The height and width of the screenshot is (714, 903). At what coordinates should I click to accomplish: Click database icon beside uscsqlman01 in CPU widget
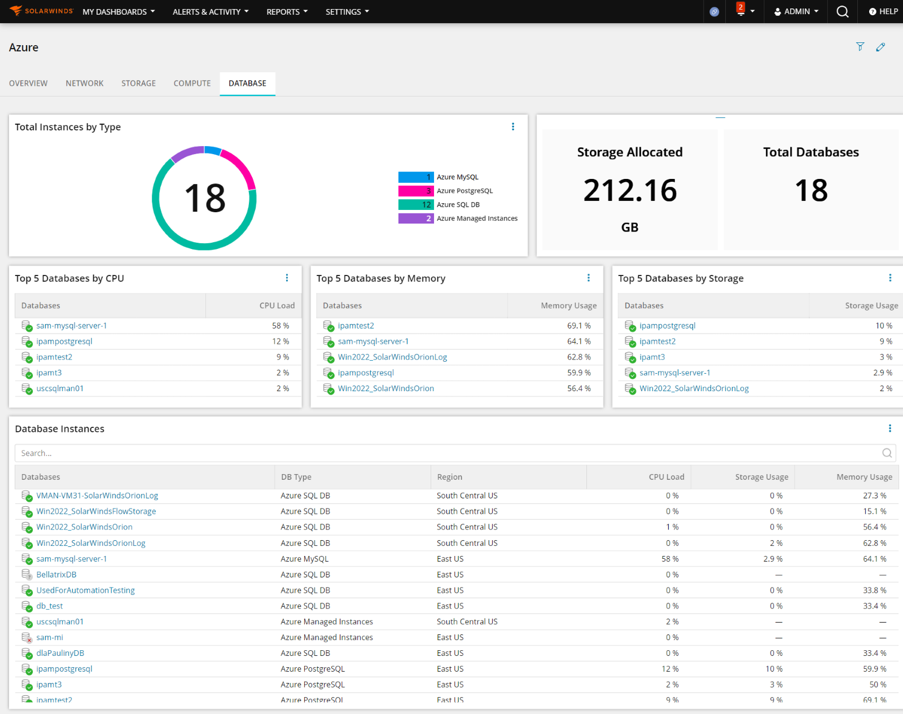pos(27,388)
